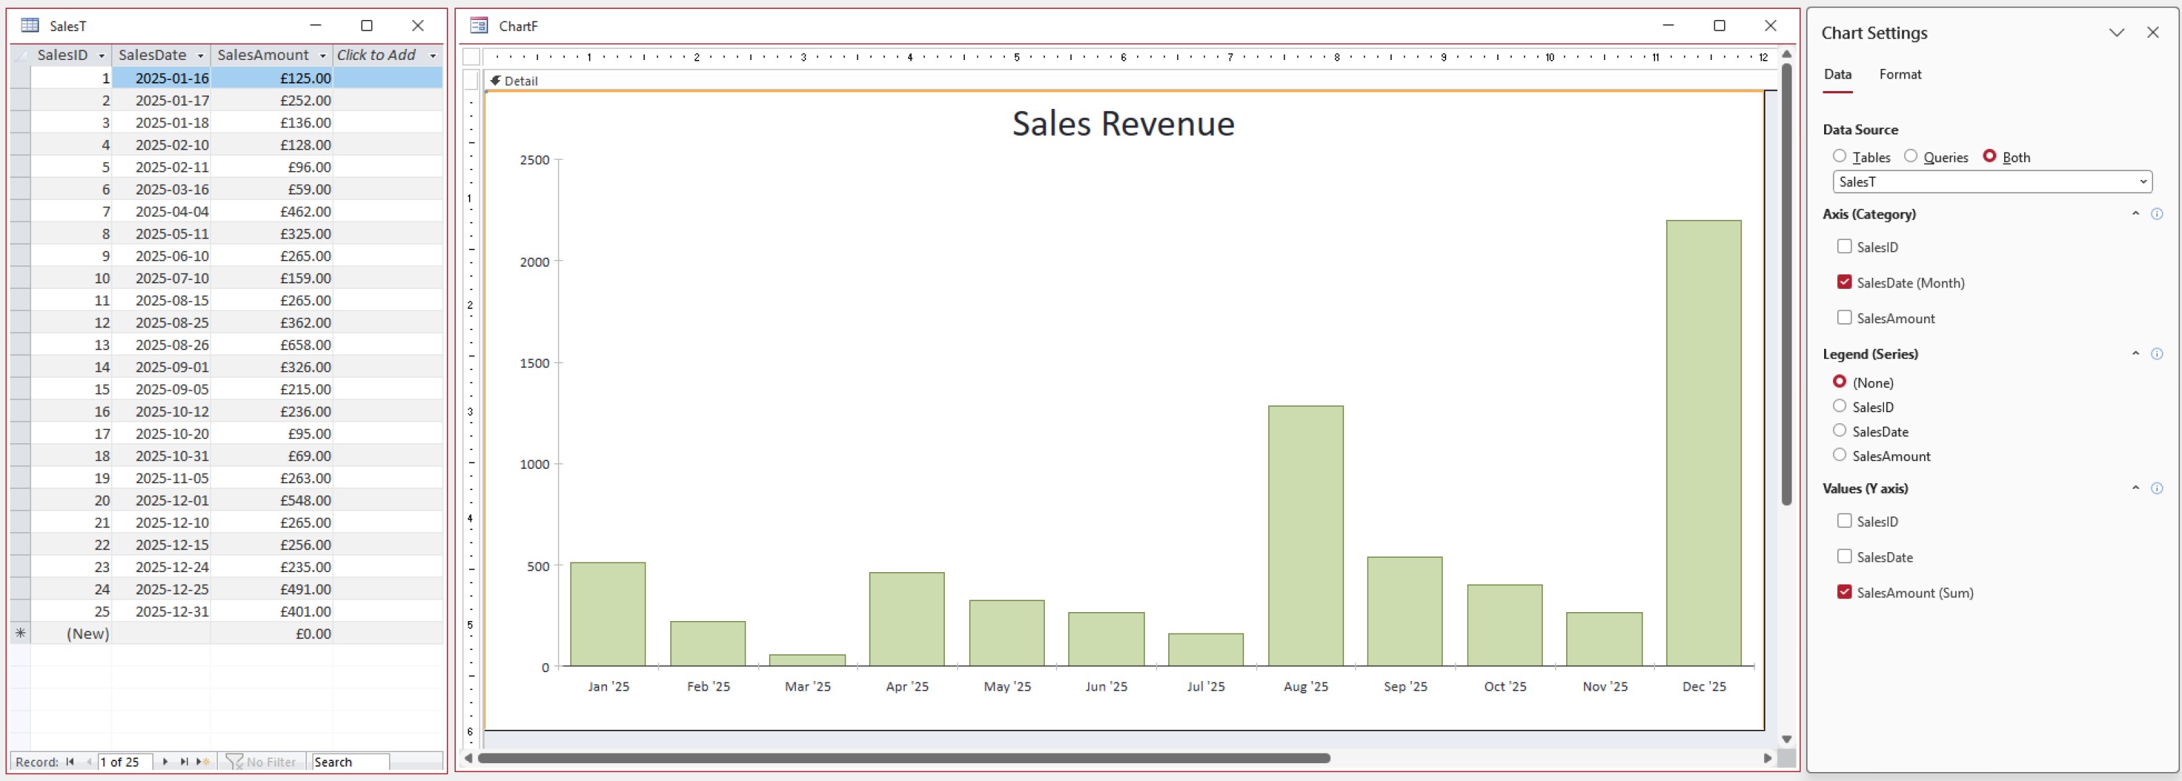Collapse the Legend (Series) section
The width and height of the screenshot is (2182, 781).
point(2134,354)
